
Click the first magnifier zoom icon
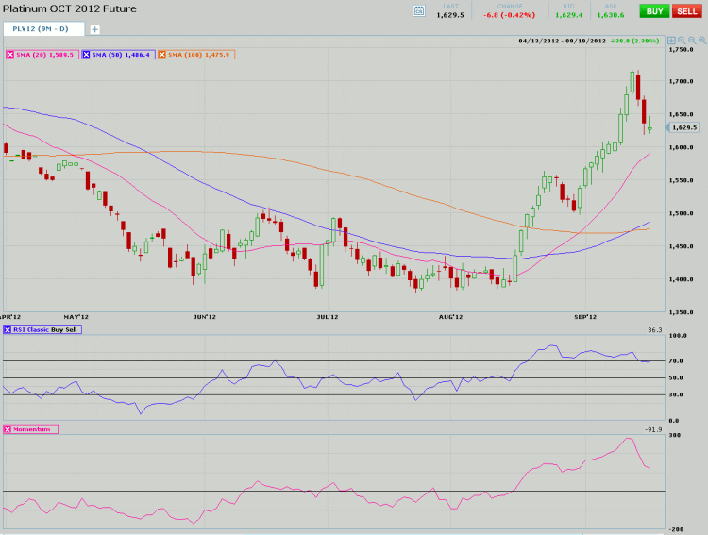(x=680, y=41)
